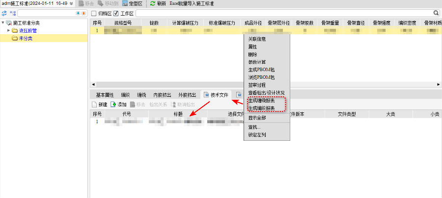Switch to the 内胶挤出 tab
Image resolution: width=442 pixels, height=198 pixels.
click(x=162, y=95)
